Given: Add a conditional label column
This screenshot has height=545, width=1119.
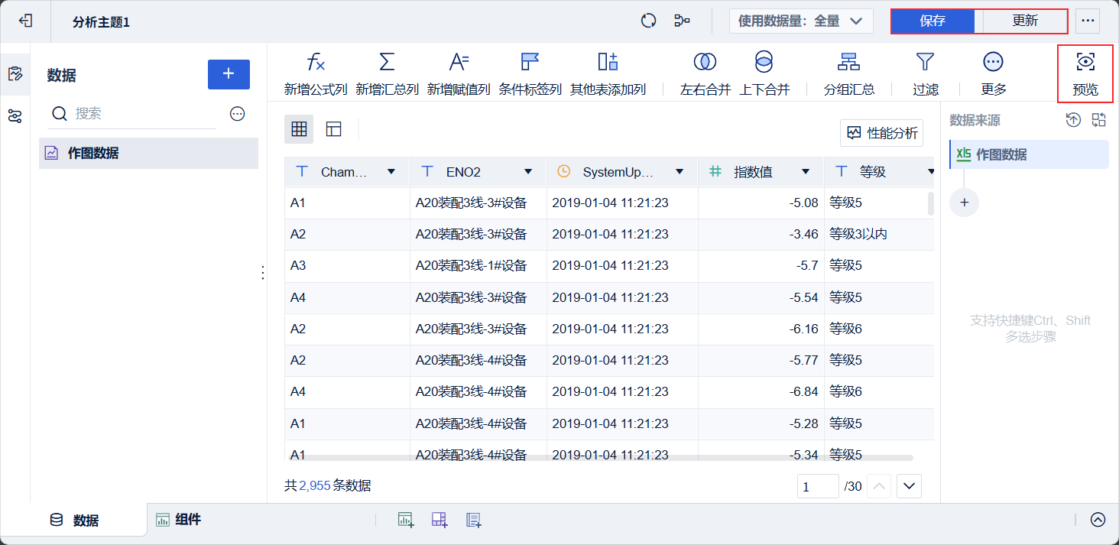Looking at the screenshot, I should pos(530,74).
